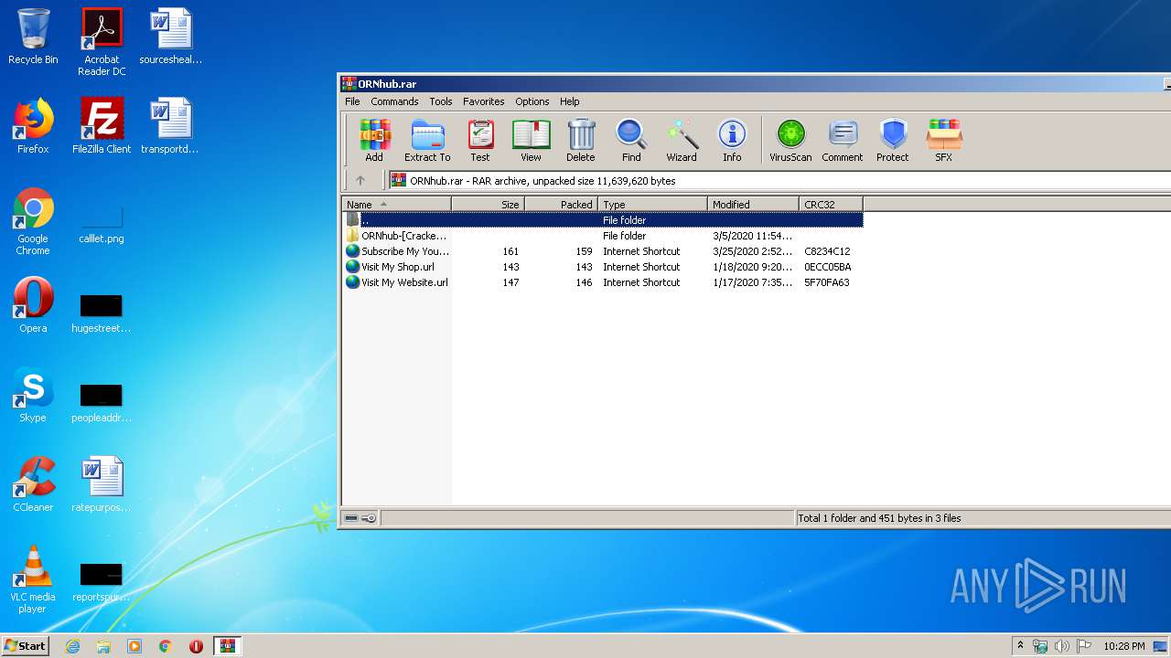Sort file list by Size column
Image resolution: width=1171 pixels, height=658 pixels.
click(x=488, y=204)
